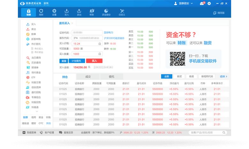Click the 自定义 customize tools icon

click(x=122, y=12)
